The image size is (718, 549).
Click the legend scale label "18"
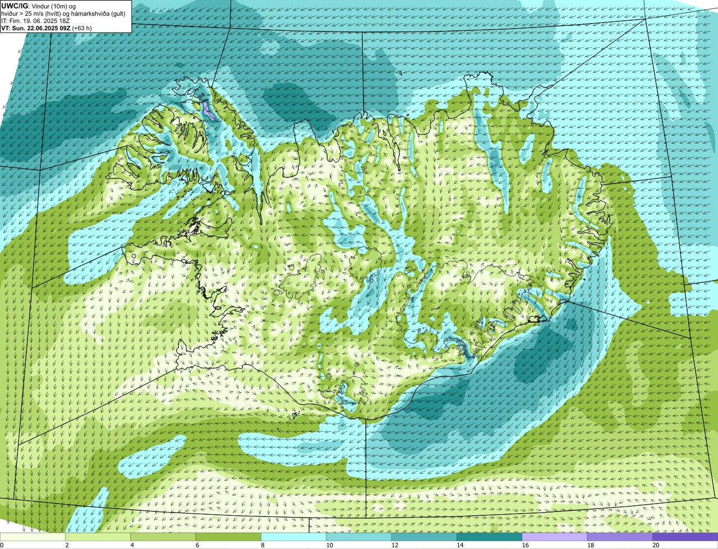(x=590, y=545)
